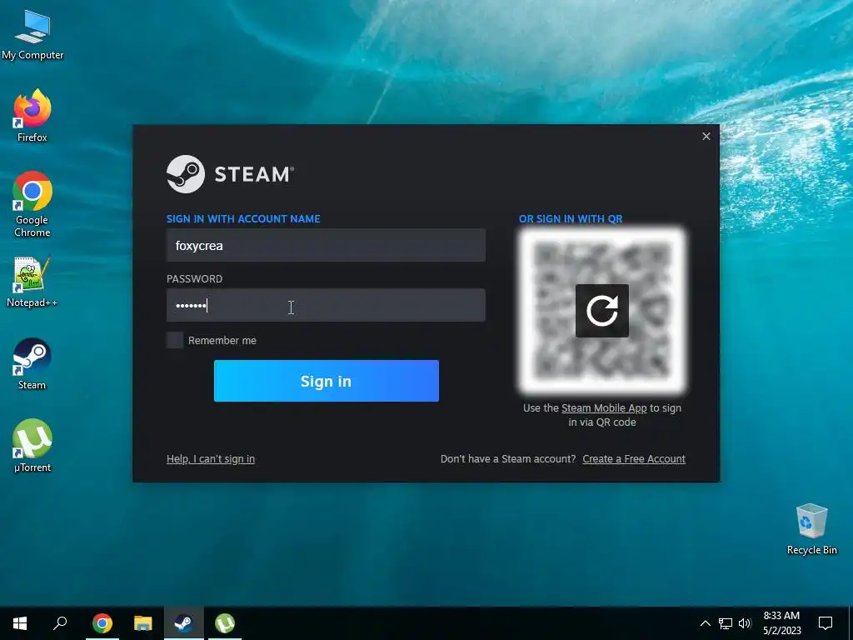Open My Computer desktop icon
The image size is (853, 640).
click(x=32, y=33)
